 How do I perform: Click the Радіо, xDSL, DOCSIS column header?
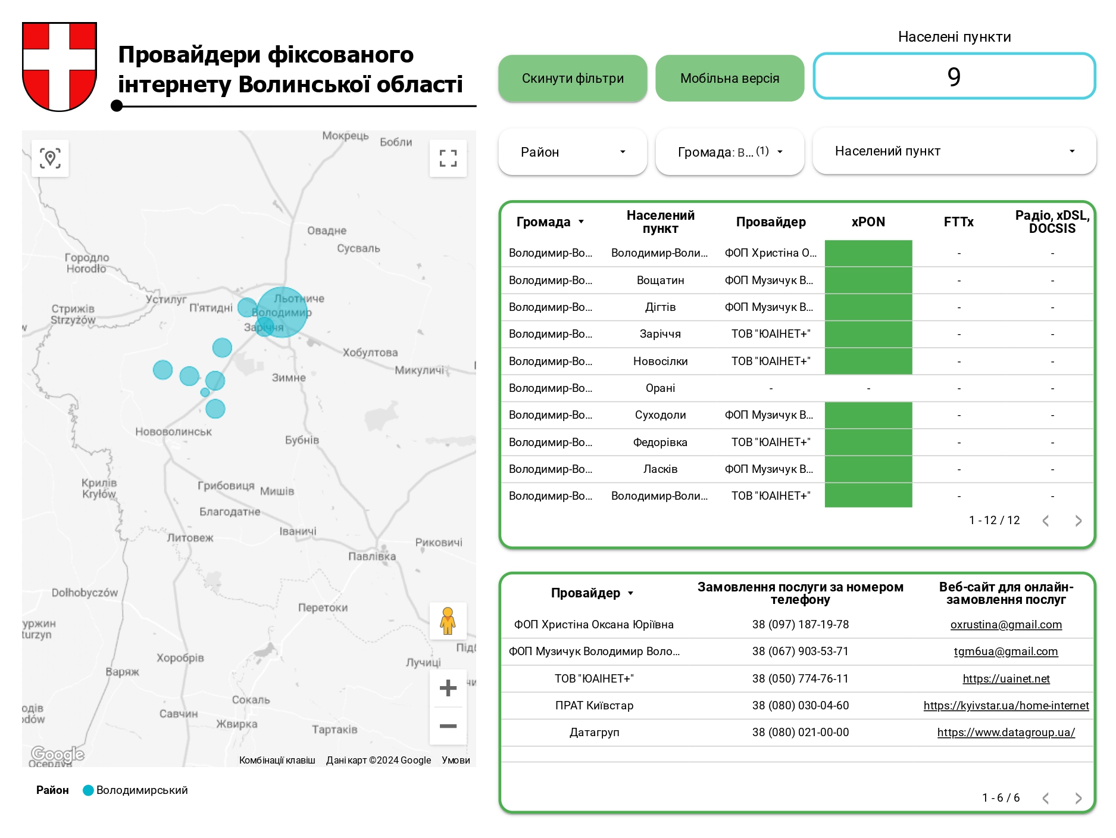(x=1052, y=222)
